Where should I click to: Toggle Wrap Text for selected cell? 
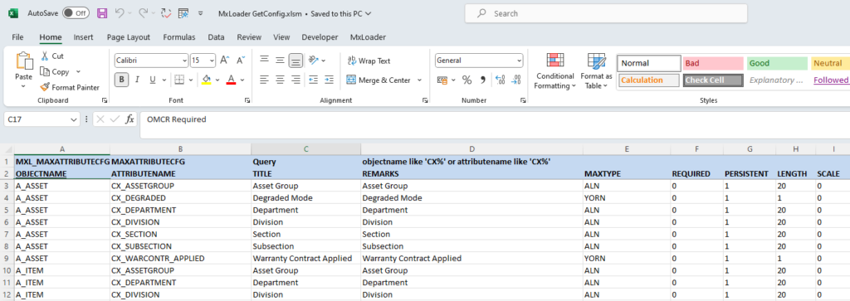click(368, 61)
